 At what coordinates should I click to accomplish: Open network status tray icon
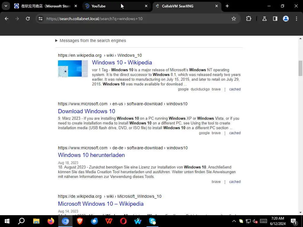pyautogui.click(x=248, y=221)
